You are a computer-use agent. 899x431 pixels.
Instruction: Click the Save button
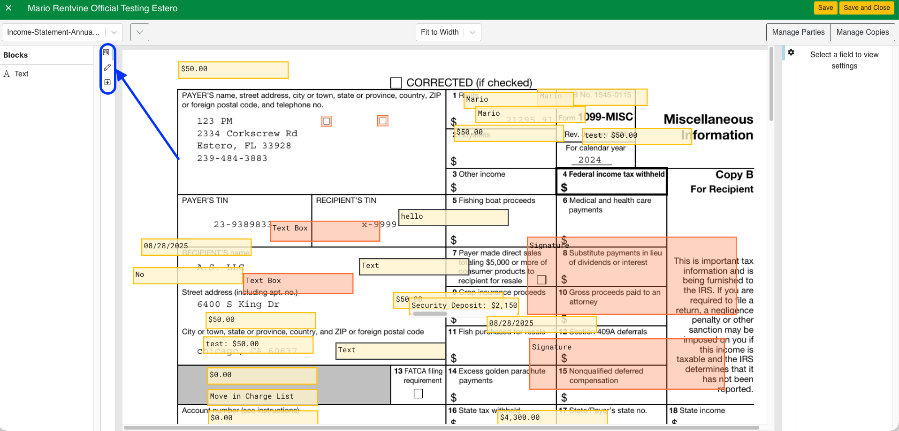point(825,8)
